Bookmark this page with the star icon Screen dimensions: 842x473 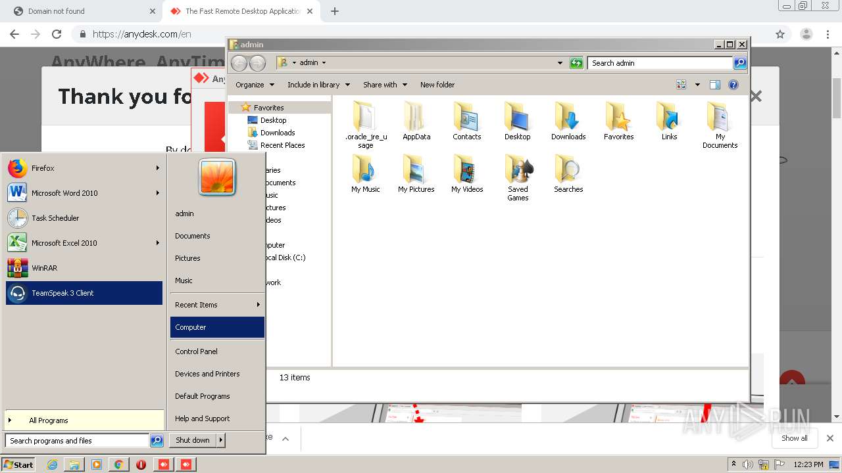click(x=780, y=34)
